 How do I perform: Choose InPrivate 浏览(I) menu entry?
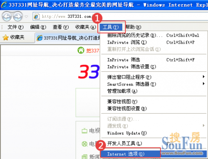click(154, 42)
